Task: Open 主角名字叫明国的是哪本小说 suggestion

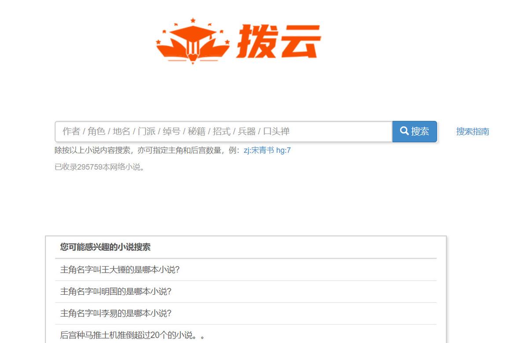Action: tap(116, 292)
